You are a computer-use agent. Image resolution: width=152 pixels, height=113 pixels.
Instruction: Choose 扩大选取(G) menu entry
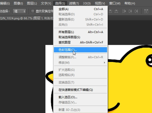[81, 70]
